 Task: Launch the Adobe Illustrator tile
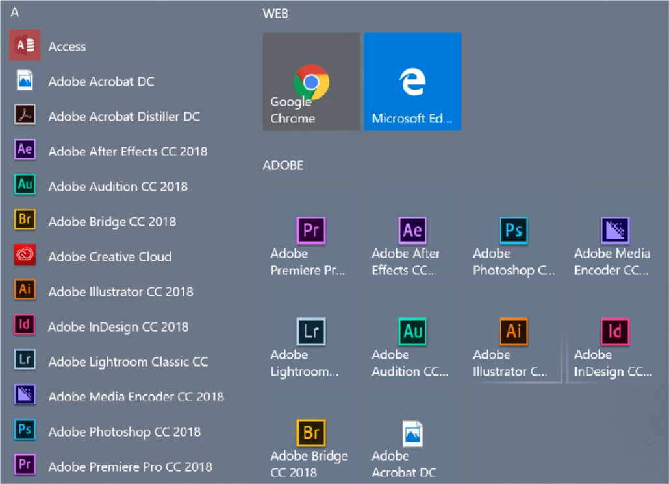click(x=514, y=335)
